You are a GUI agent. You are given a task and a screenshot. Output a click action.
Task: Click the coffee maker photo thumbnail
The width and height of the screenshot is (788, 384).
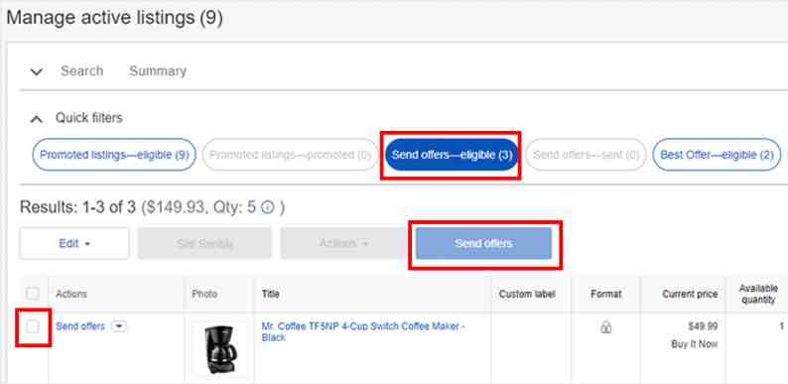[x=220, y=349]
